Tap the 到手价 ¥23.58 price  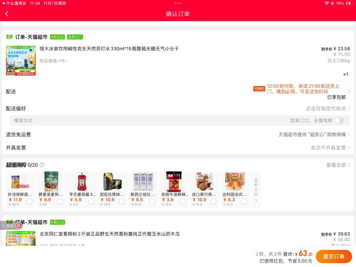pyautogui.click(x=336, y=48)
